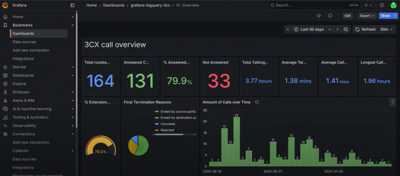Click the Final Termination Reasons pie chart
The width and height of the screenshot is (400, 176).
(x=138, y=146)
